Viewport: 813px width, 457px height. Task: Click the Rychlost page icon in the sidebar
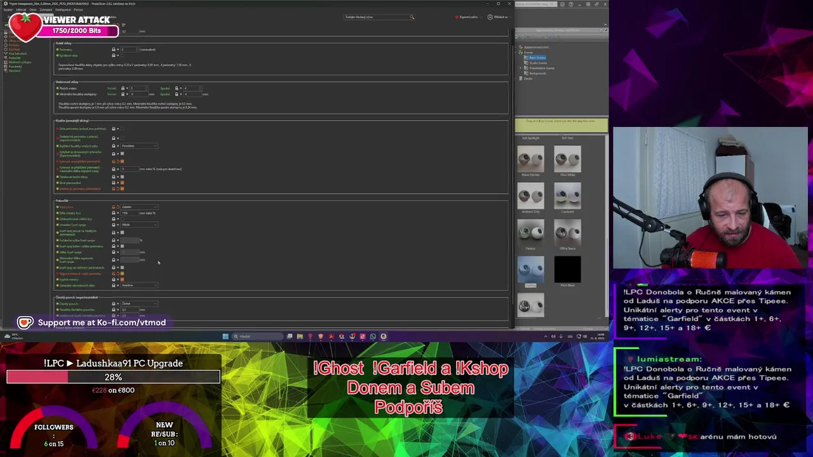pyautogui.click(x=6, y=50)
